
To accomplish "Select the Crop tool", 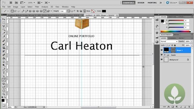I will tap(4, 33).
